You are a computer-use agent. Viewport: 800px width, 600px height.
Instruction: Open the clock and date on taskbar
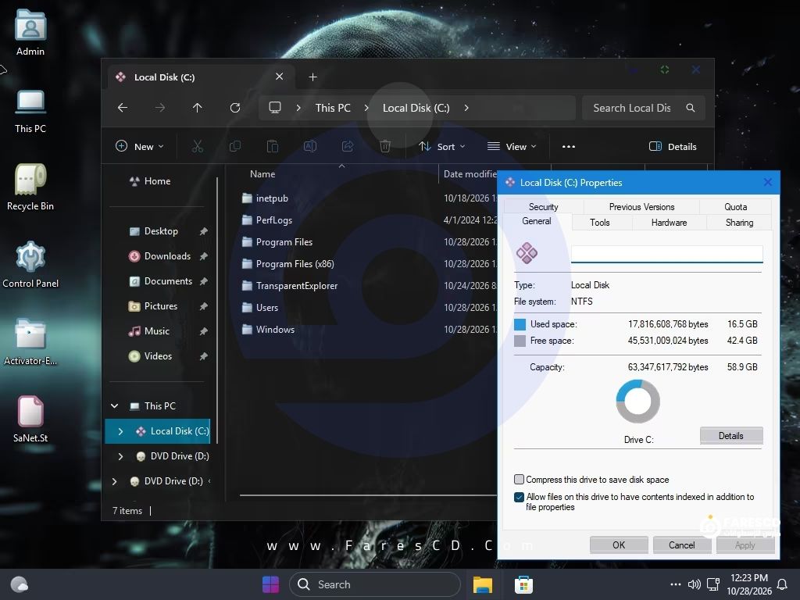[749, 584]
